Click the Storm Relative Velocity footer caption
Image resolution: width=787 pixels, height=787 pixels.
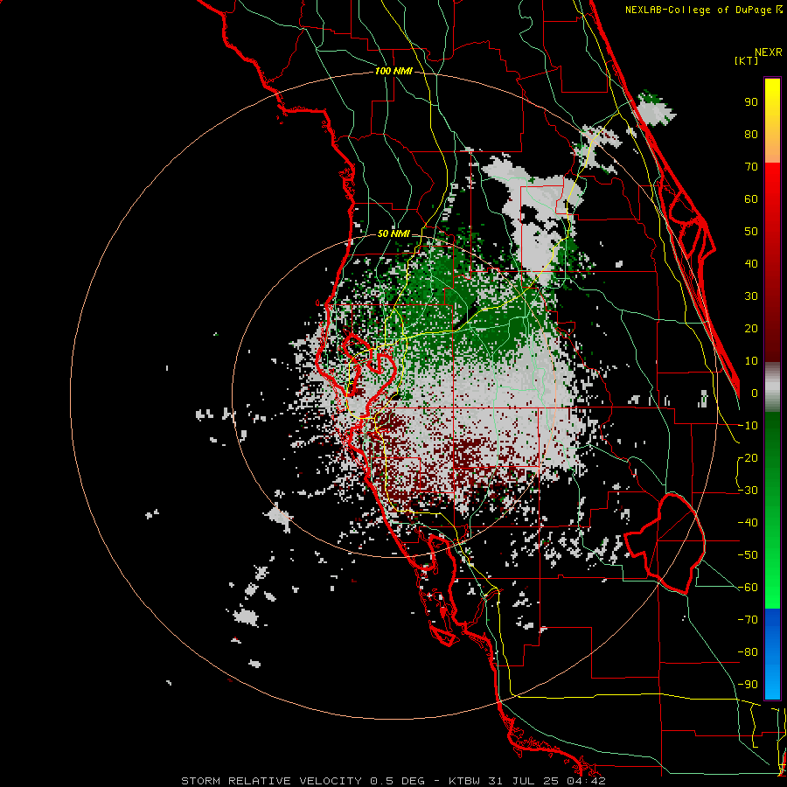tap(393, 781)
